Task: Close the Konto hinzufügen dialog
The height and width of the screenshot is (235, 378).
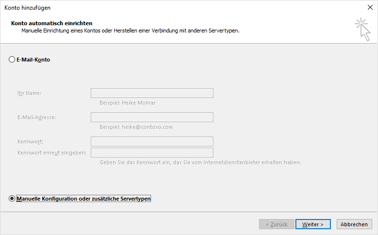Action: click(x=370, y=7)
